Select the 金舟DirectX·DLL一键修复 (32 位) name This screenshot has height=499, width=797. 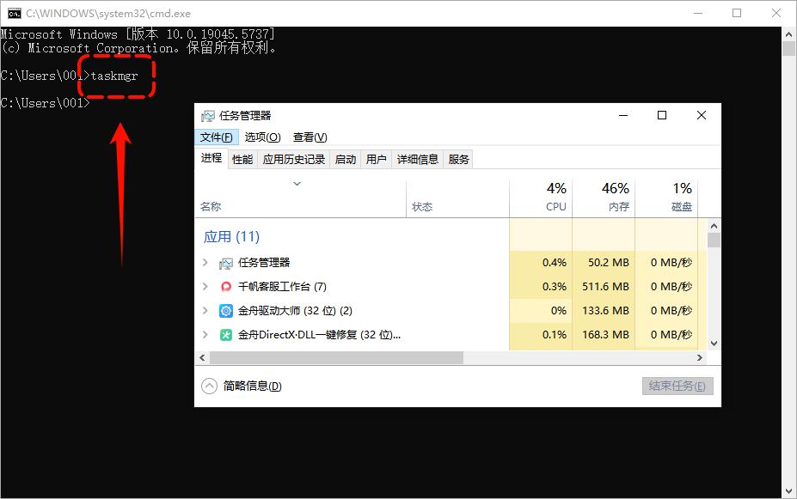coord(319,335)
